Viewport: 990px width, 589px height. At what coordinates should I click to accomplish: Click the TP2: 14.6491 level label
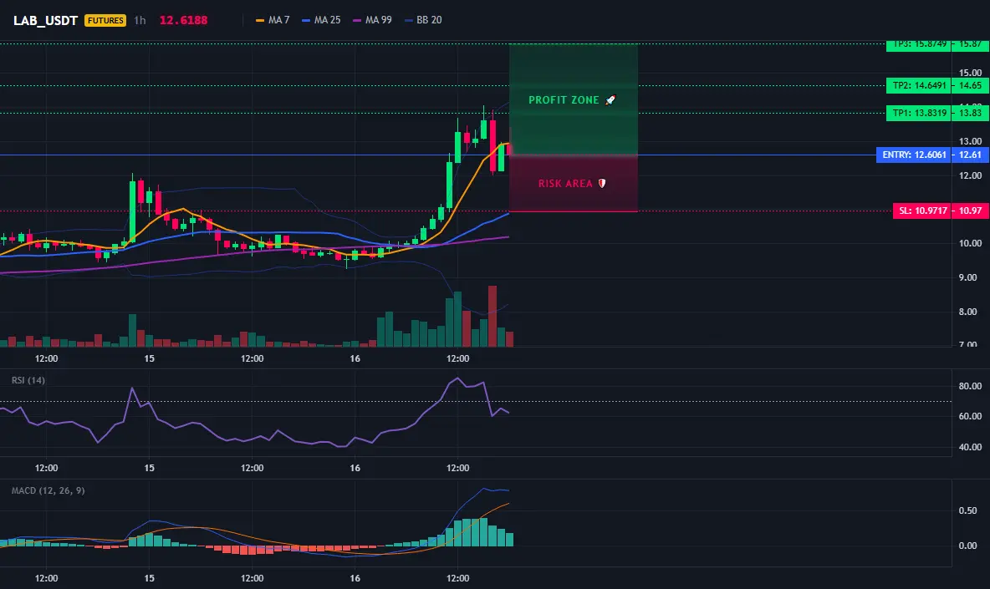[919, 85]
